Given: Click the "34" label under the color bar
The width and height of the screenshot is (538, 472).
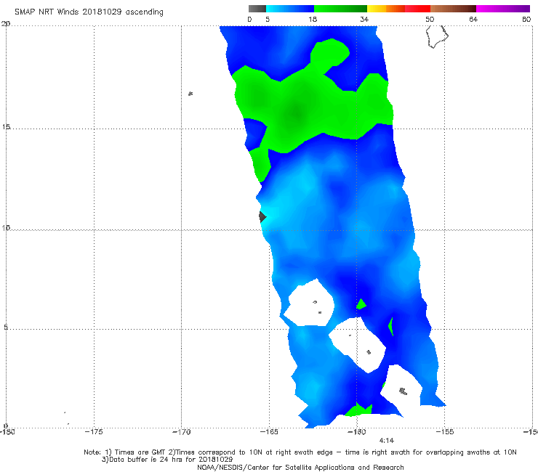Looking at the screenshot, I should click(364, 19).
